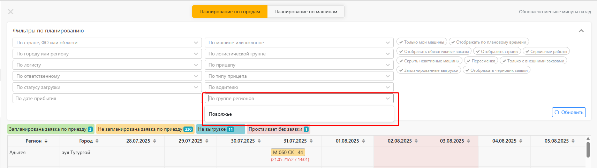Click the table vertical scrollbar thumb
597x168 pixels.
pyautogui.click(x=588, y=150)
